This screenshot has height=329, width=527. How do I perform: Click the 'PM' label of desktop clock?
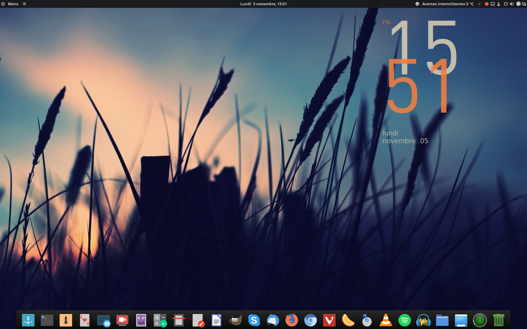click(386, 22)
